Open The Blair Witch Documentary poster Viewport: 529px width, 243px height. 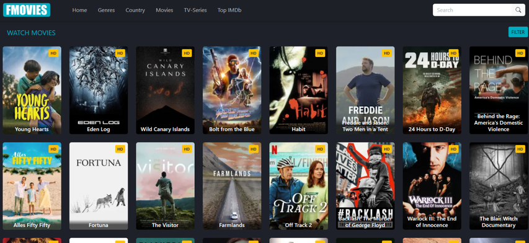pyautogui.click(x=499, y=186)
